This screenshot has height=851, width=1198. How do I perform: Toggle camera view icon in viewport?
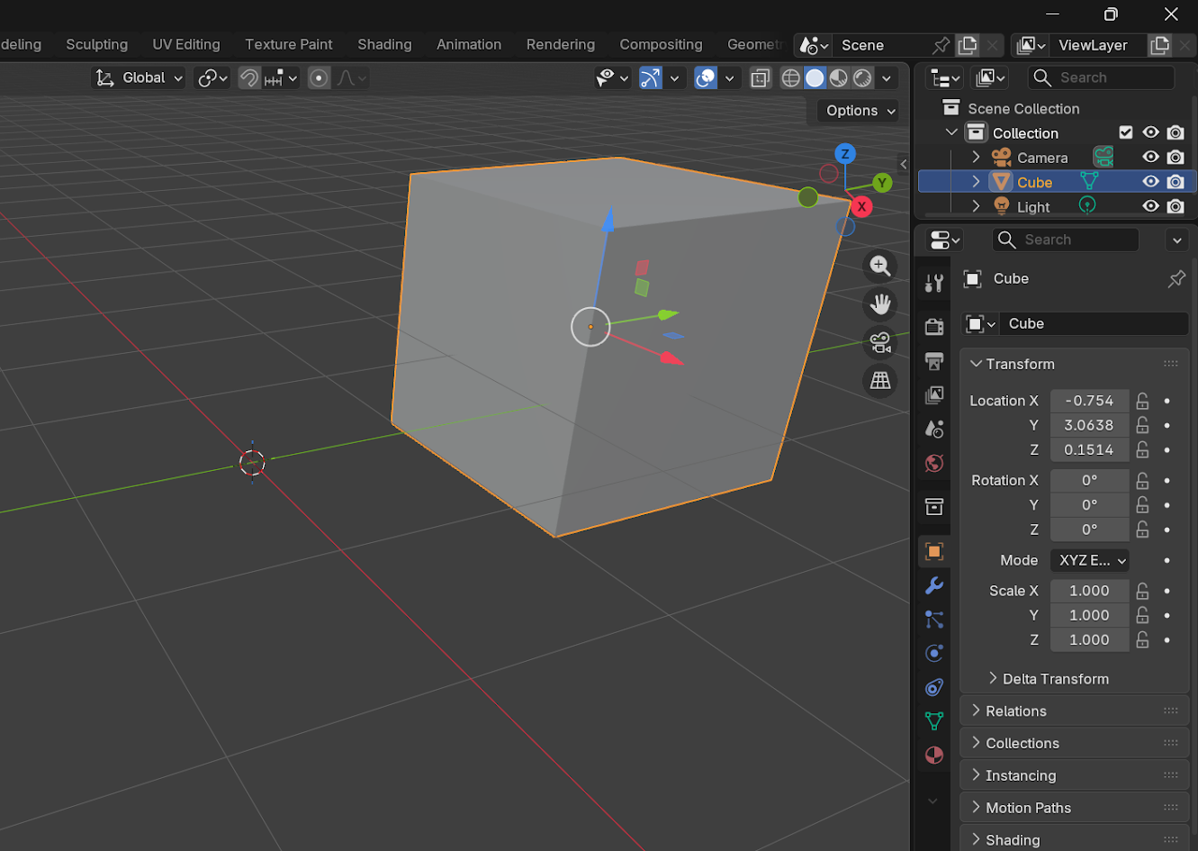(x=880, y=343)
